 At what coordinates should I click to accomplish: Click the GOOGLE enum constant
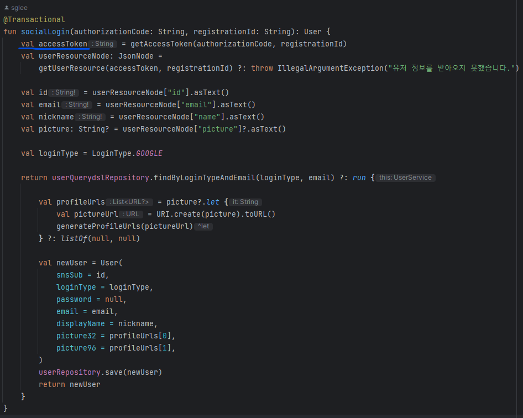[x=149, y=154]
